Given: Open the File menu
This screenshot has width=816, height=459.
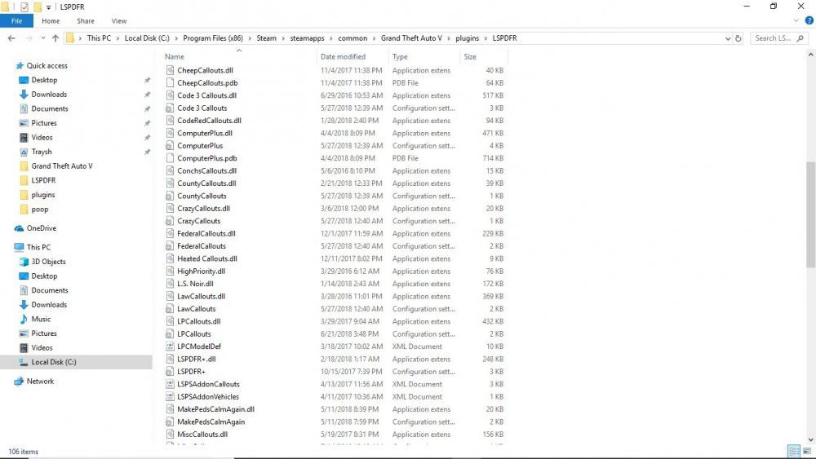Looking at the screenshot, I should tap(16, 21).
